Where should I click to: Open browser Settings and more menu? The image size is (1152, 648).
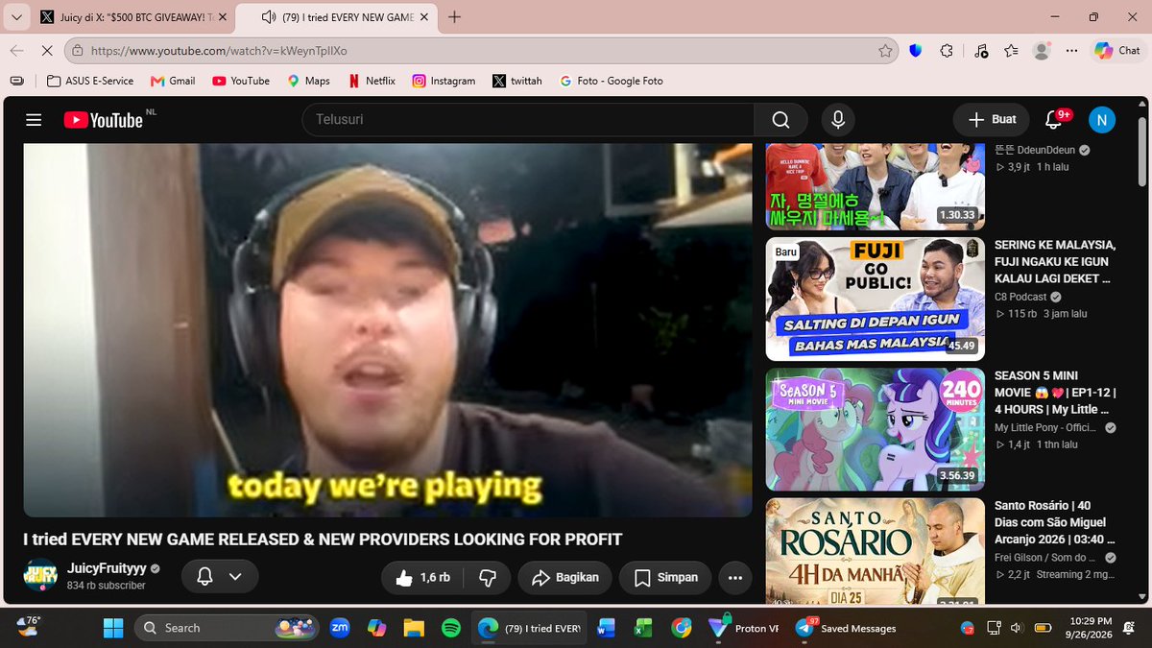coord(1072,51)
